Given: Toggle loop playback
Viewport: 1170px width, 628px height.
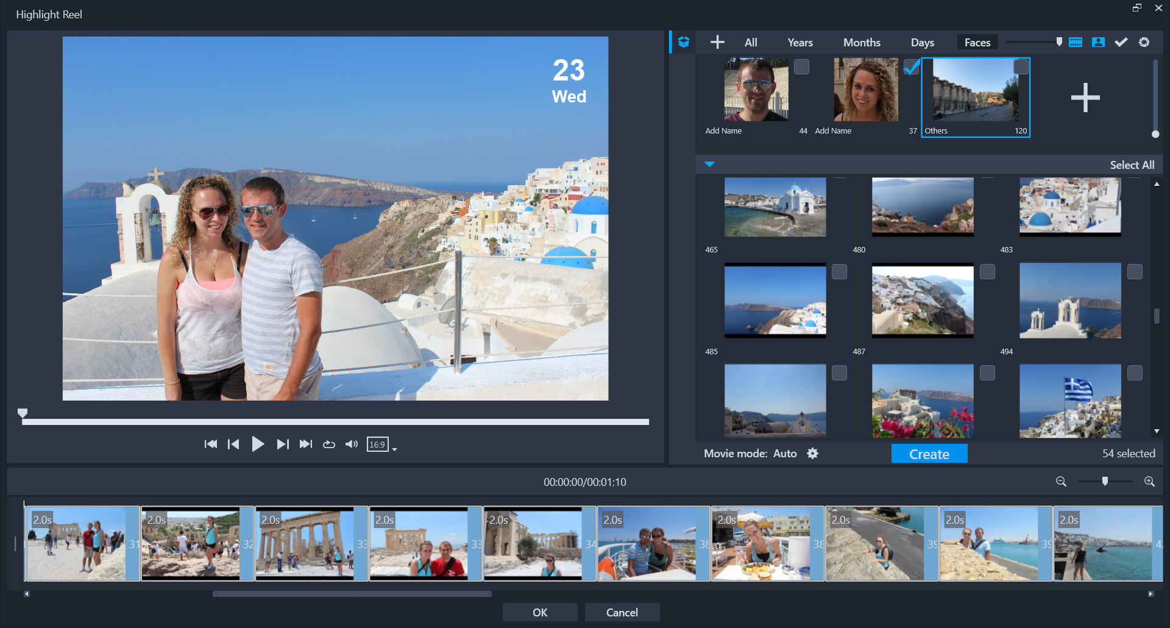Looking at the screenshot, I should 329,444.
